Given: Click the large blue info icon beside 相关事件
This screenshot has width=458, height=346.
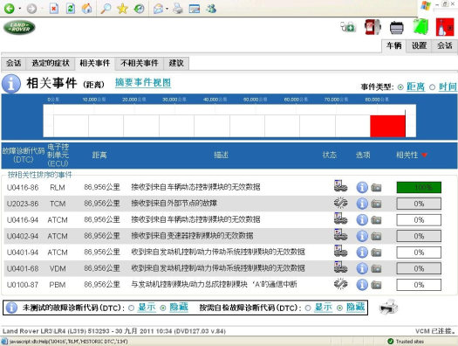Looking at the screenshot, I should point(11,84).
